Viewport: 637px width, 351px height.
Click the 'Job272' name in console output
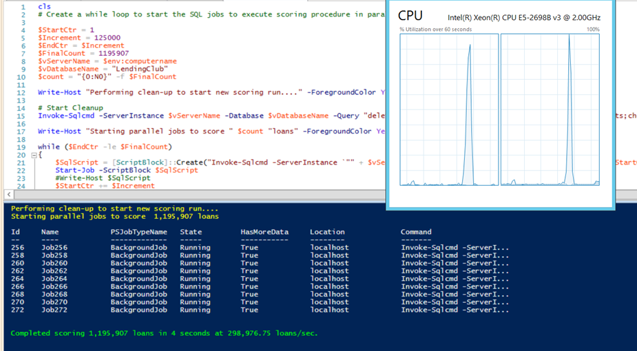(x=54, y=310)
